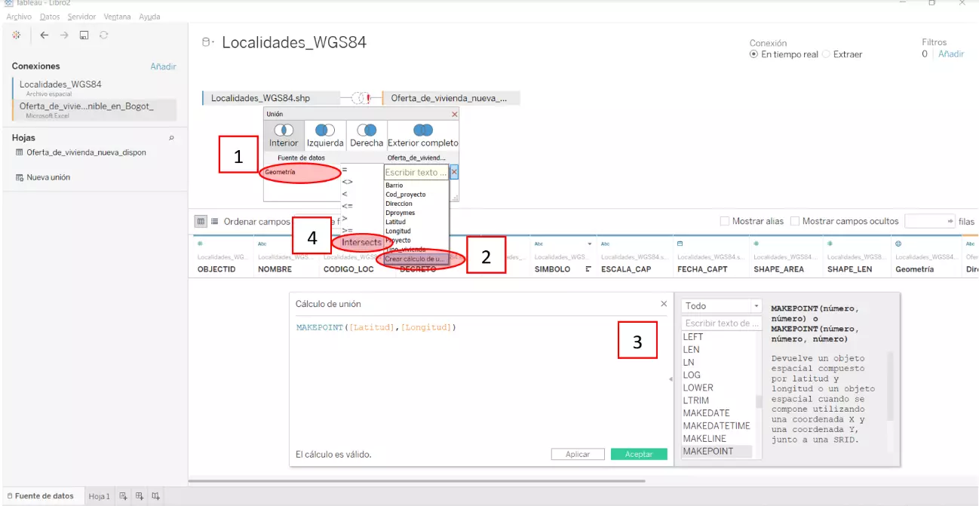The image size is (979, 506).
Task: Click the search icon beside Hojas
Action: [171, 138]
